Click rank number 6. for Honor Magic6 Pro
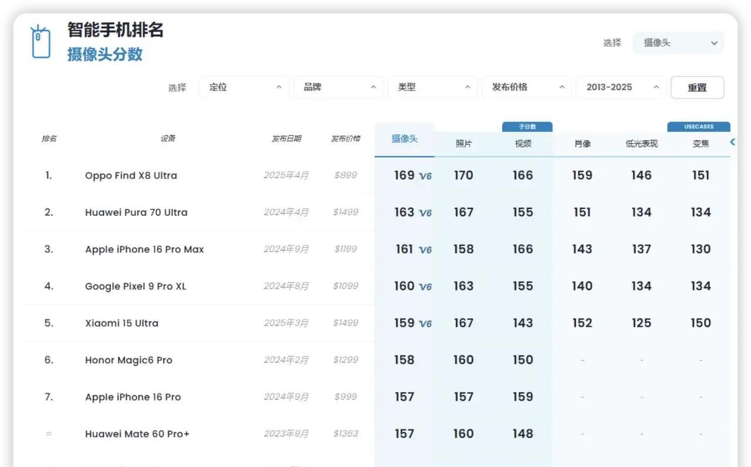Image resolution: width=751 pixels, height=467 pixels. pos(49,360)
